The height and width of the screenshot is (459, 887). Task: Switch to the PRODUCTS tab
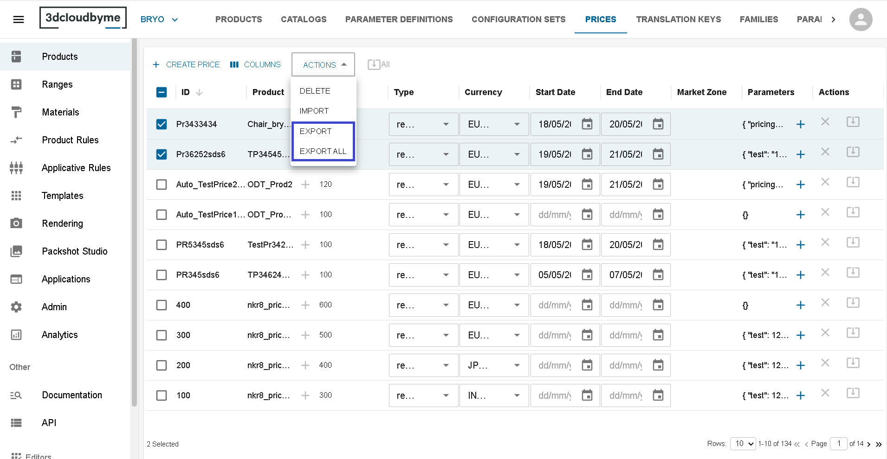pos(239,19)
